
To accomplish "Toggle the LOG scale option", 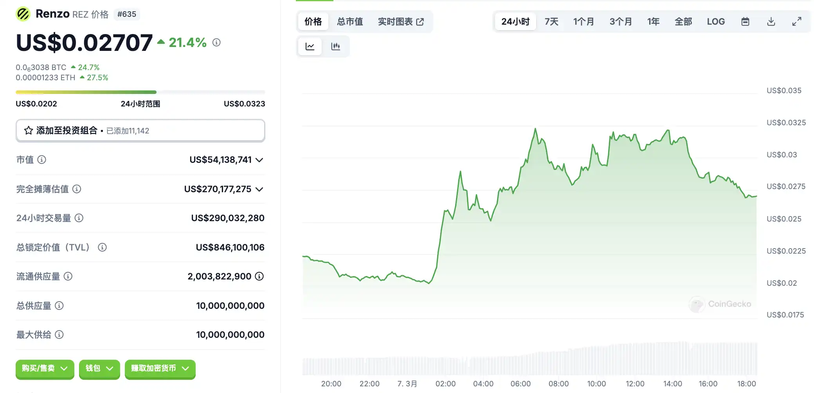I will 716,22.
